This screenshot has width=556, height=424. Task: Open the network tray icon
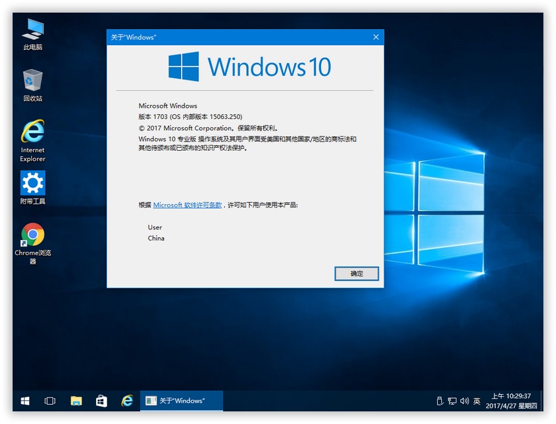tap(452, 401)
